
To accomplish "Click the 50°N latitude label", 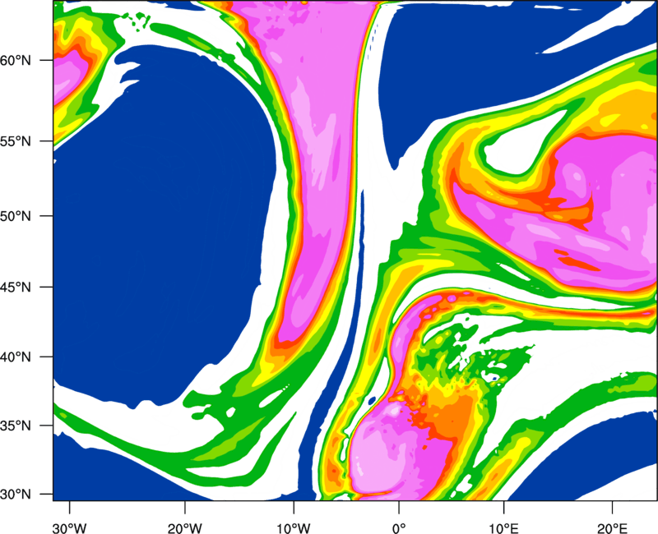I will pyautogui.click(x=16, y=216).
